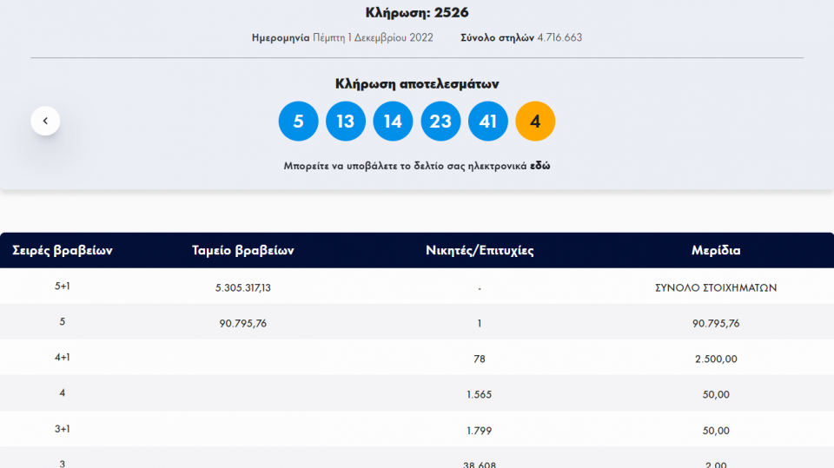Pick the blue ball numbered 23
The height and width of the screenshot is (468, 834).
(x=440, y=121)
